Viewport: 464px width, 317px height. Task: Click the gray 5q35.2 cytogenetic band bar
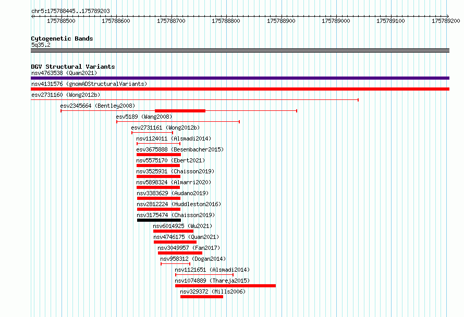pos(240,50)
